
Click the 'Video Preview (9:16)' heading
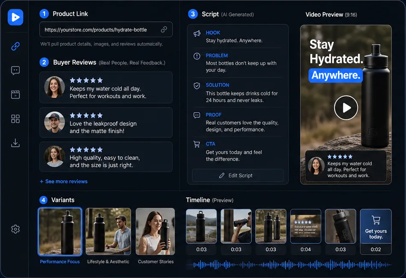click(331, 15)
